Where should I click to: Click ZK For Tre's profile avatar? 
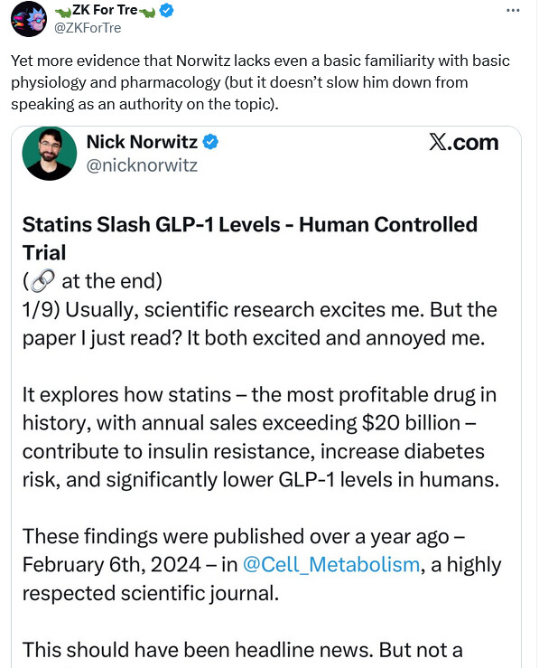pos(29,19)
